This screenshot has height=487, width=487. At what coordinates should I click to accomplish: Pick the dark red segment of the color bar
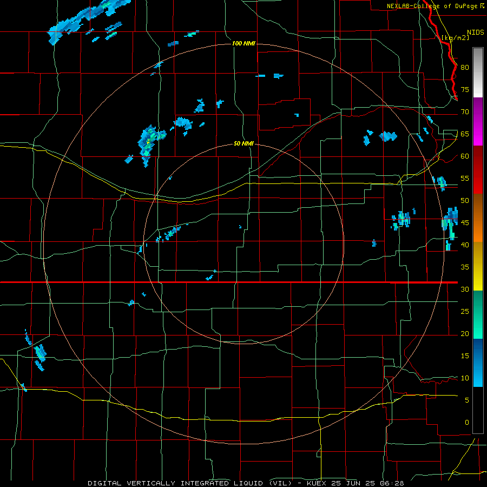point(478,170)
